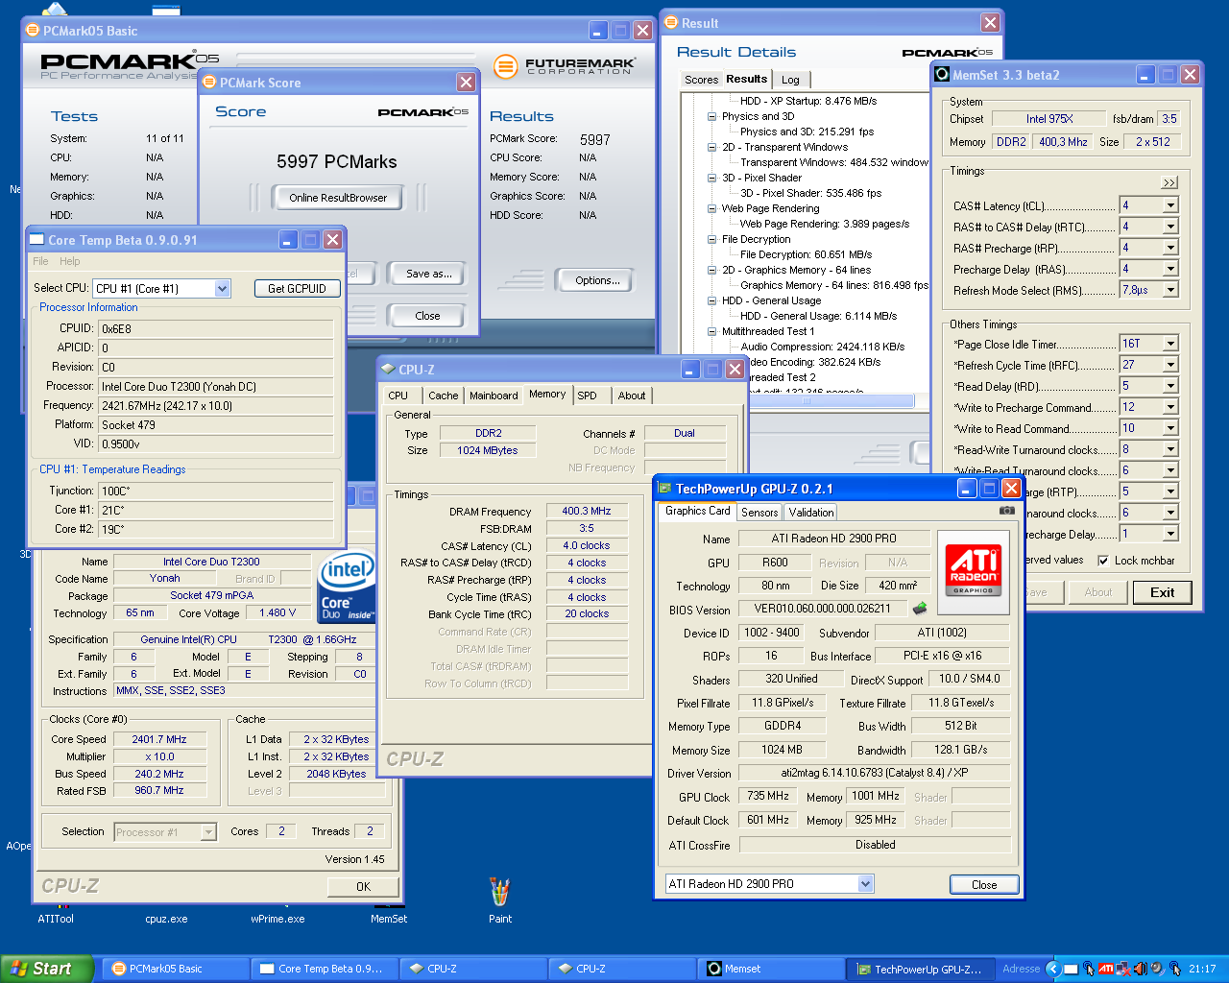Click the Get GCPUID button

[x=297, y=288]
